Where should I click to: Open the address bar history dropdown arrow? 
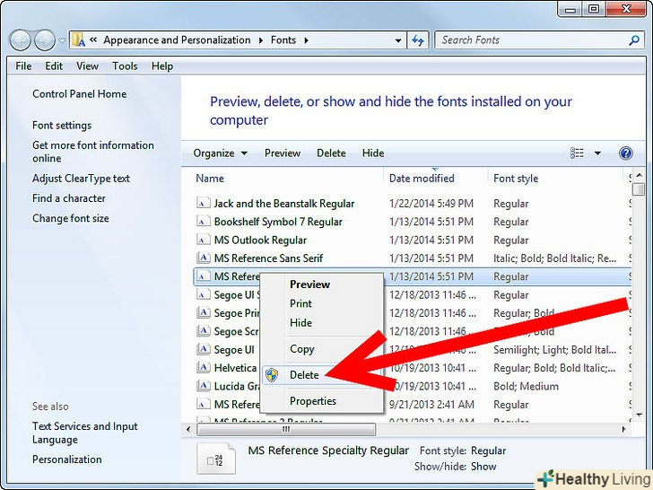click(398, 40)
